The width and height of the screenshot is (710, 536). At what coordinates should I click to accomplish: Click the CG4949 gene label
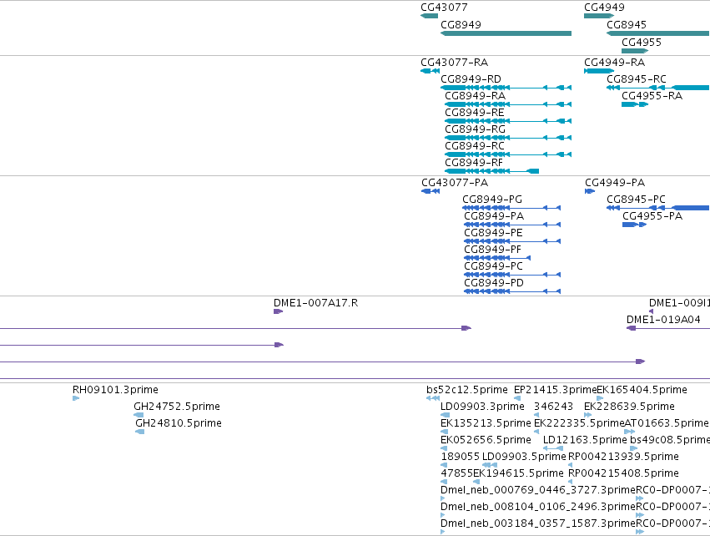tap(604, 8)
